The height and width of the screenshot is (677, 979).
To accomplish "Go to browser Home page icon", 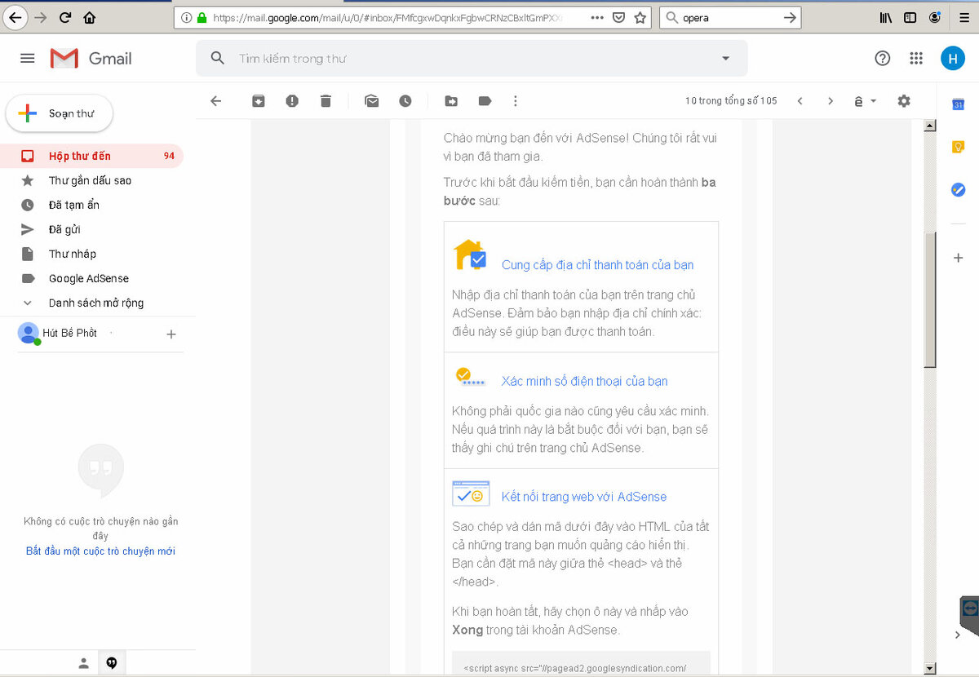I will pos(90,17).
